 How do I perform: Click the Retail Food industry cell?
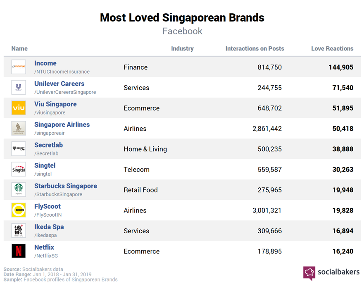[140, 190]
